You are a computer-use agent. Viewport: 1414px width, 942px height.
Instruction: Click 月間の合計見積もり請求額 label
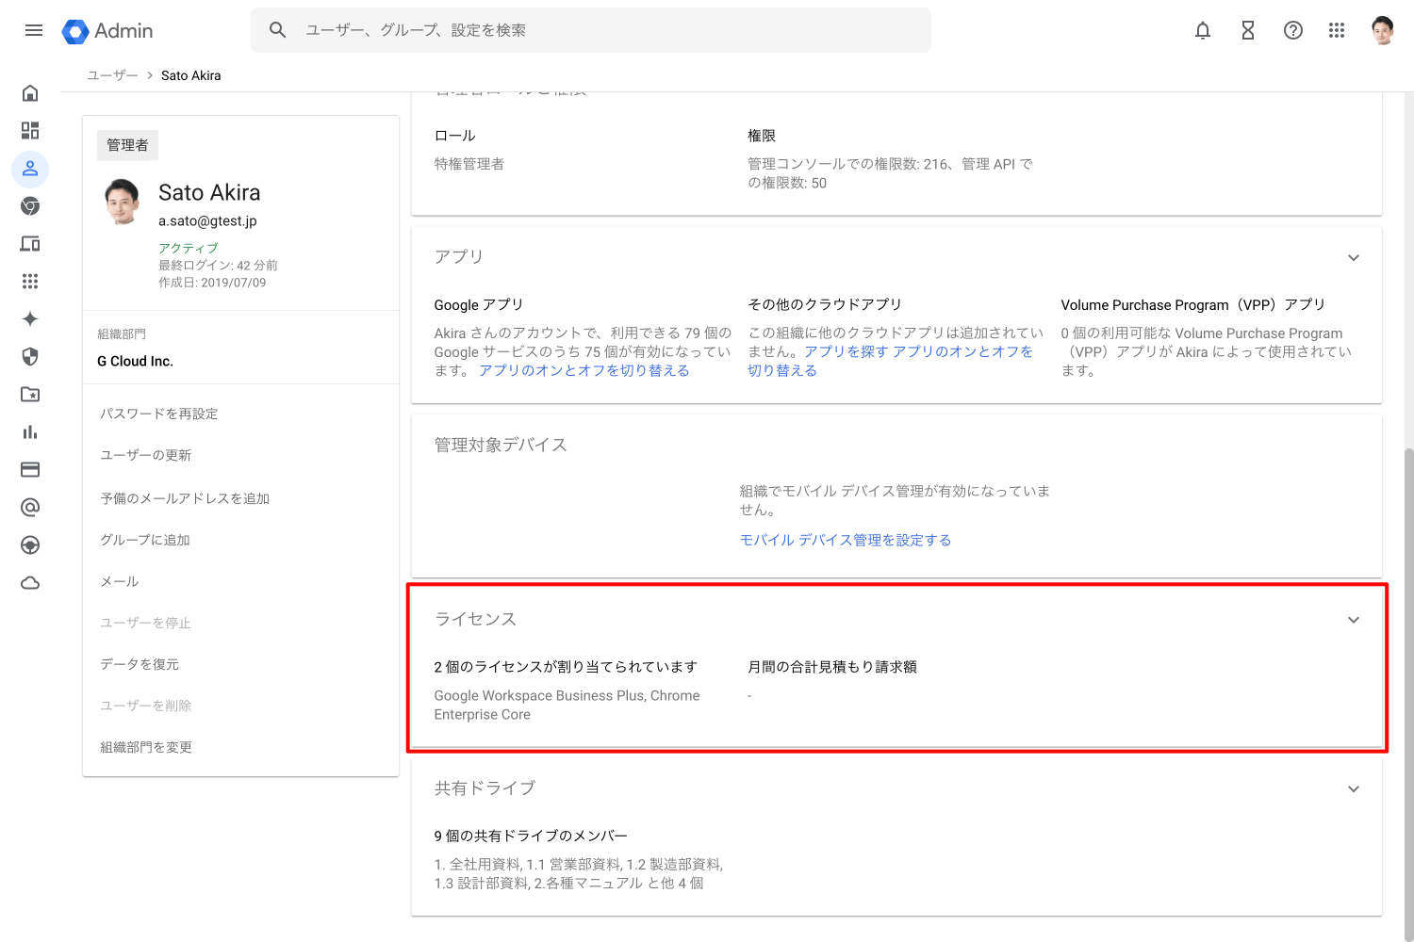point(832,666)
